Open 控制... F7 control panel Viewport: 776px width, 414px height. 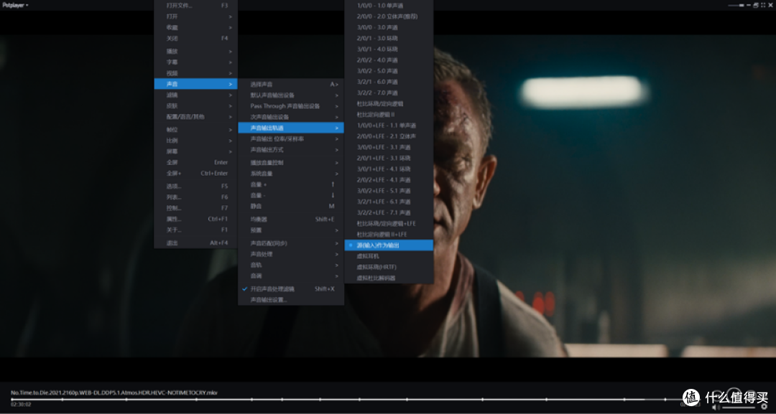coord(195,208)
